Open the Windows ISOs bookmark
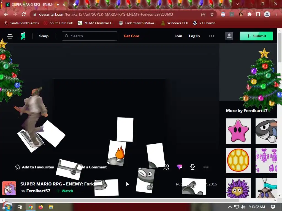Screen dimensions: 282x211 (x=175, y=23)
